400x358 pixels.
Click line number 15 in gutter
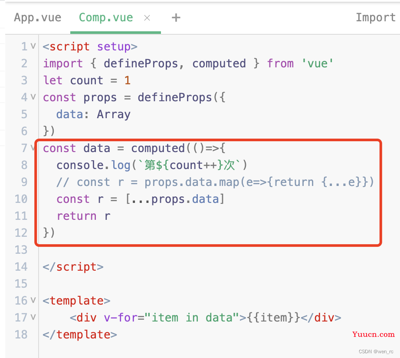coord(21,284)
